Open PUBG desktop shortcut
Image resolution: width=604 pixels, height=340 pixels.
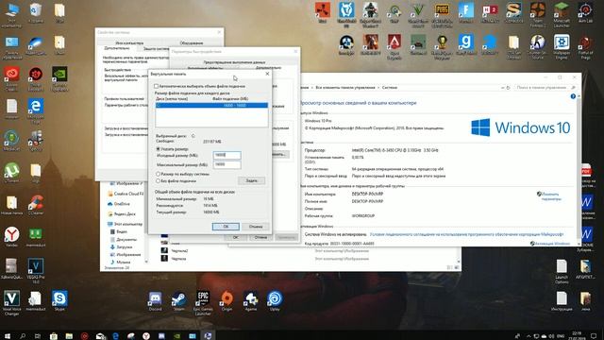coord(442,15)
